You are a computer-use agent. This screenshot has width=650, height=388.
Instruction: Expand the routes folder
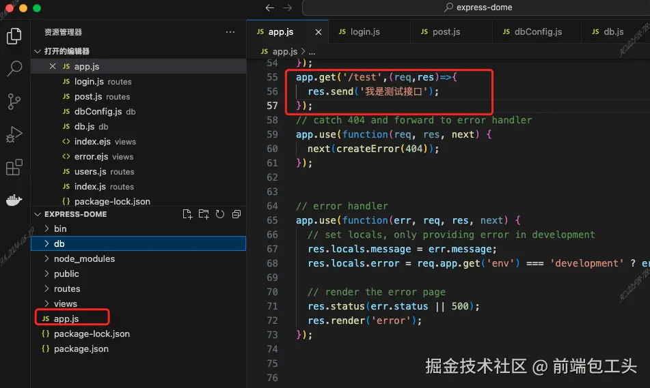(x=139, y=288)
